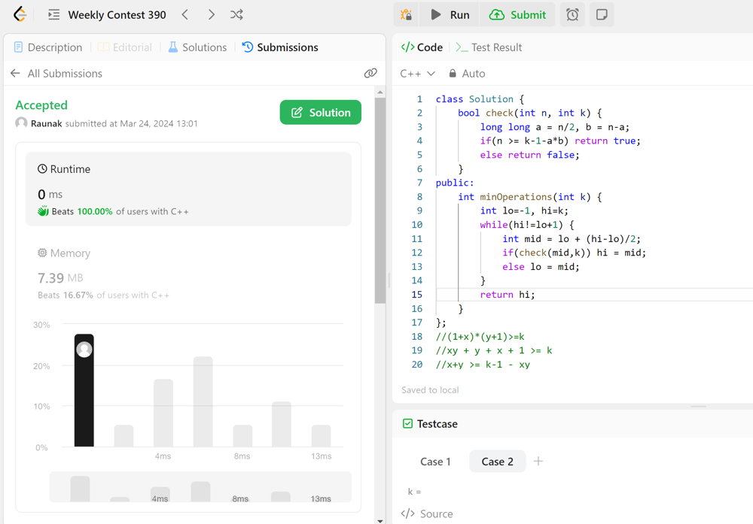Open the Test Result tab
The height and width of the screenshot is (524, 753).
click(x=489, y=47)
